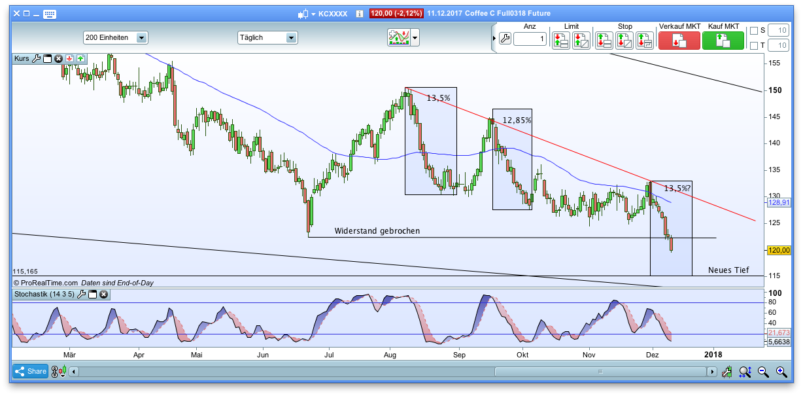Select the green stop order entry icon
This screenshot has width=803, height=396.
tap(602, 39)
